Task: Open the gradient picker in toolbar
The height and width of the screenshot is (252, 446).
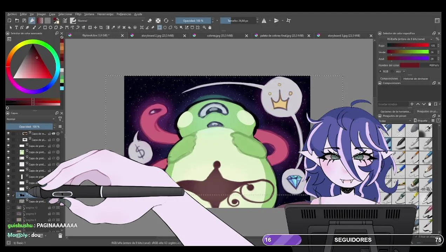Action: (x=40, y=21)
